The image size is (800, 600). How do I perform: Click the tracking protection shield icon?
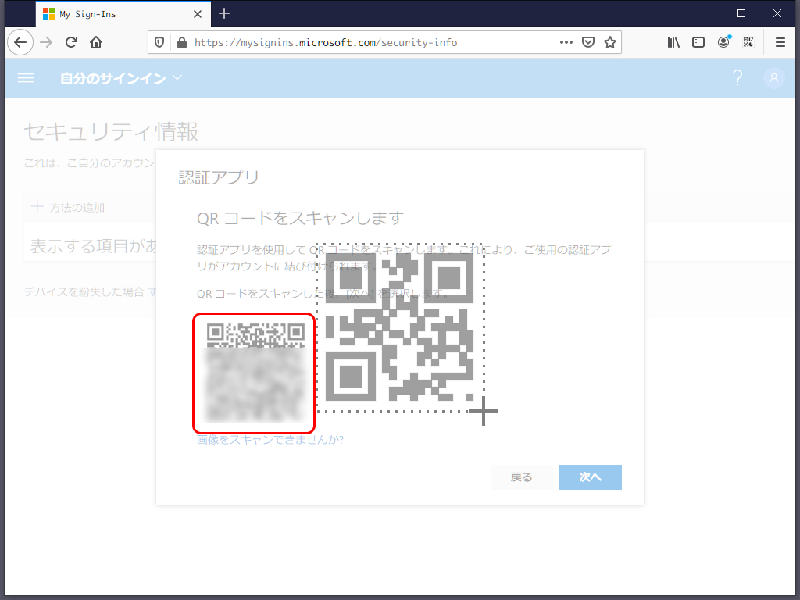159,42
